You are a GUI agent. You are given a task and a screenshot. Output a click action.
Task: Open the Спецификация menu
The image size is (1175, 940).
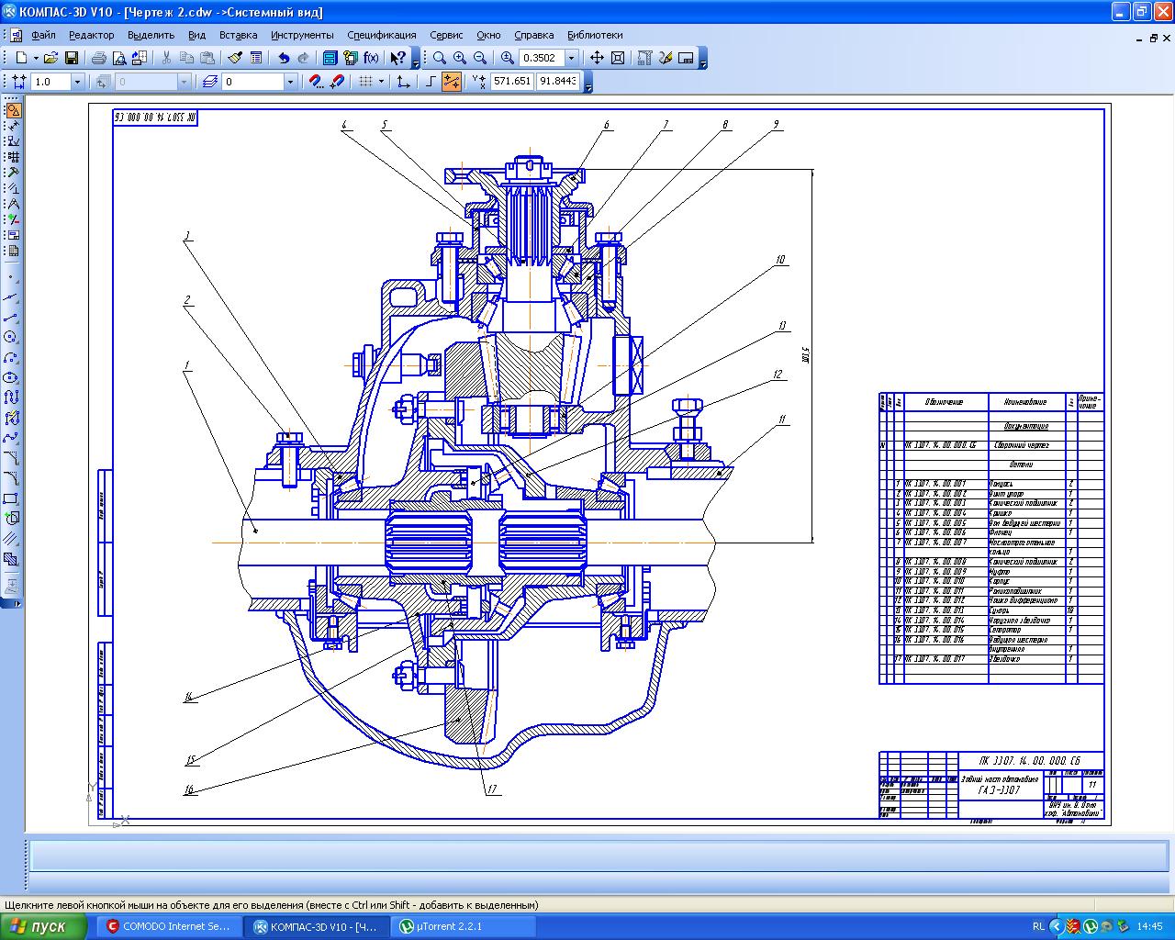381,35
